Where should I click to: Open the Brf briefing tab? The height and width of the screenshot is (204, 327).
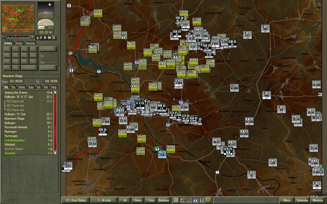(x=13, y=87)
